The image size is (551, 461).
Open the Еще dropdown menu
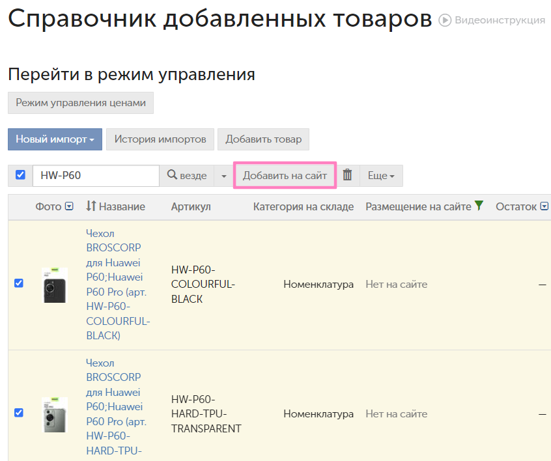(381, 176)
